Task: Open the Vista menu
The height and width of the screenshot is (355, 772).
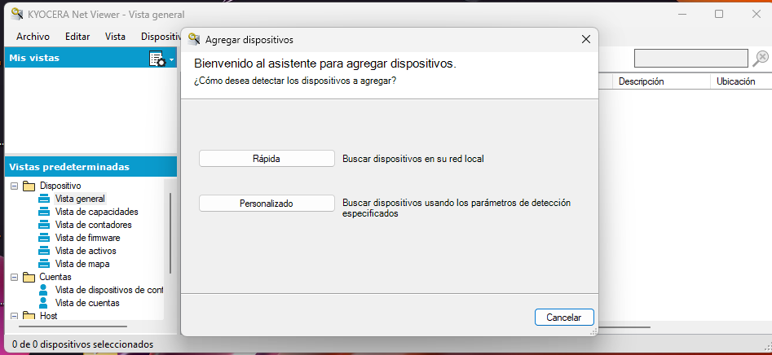Action: [115, 37]
